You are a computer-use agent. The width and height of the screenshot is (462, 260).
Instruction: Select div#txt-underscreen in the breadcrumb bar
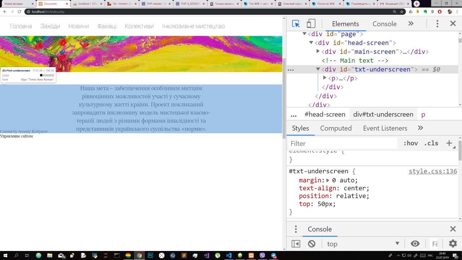pos(383,114)
